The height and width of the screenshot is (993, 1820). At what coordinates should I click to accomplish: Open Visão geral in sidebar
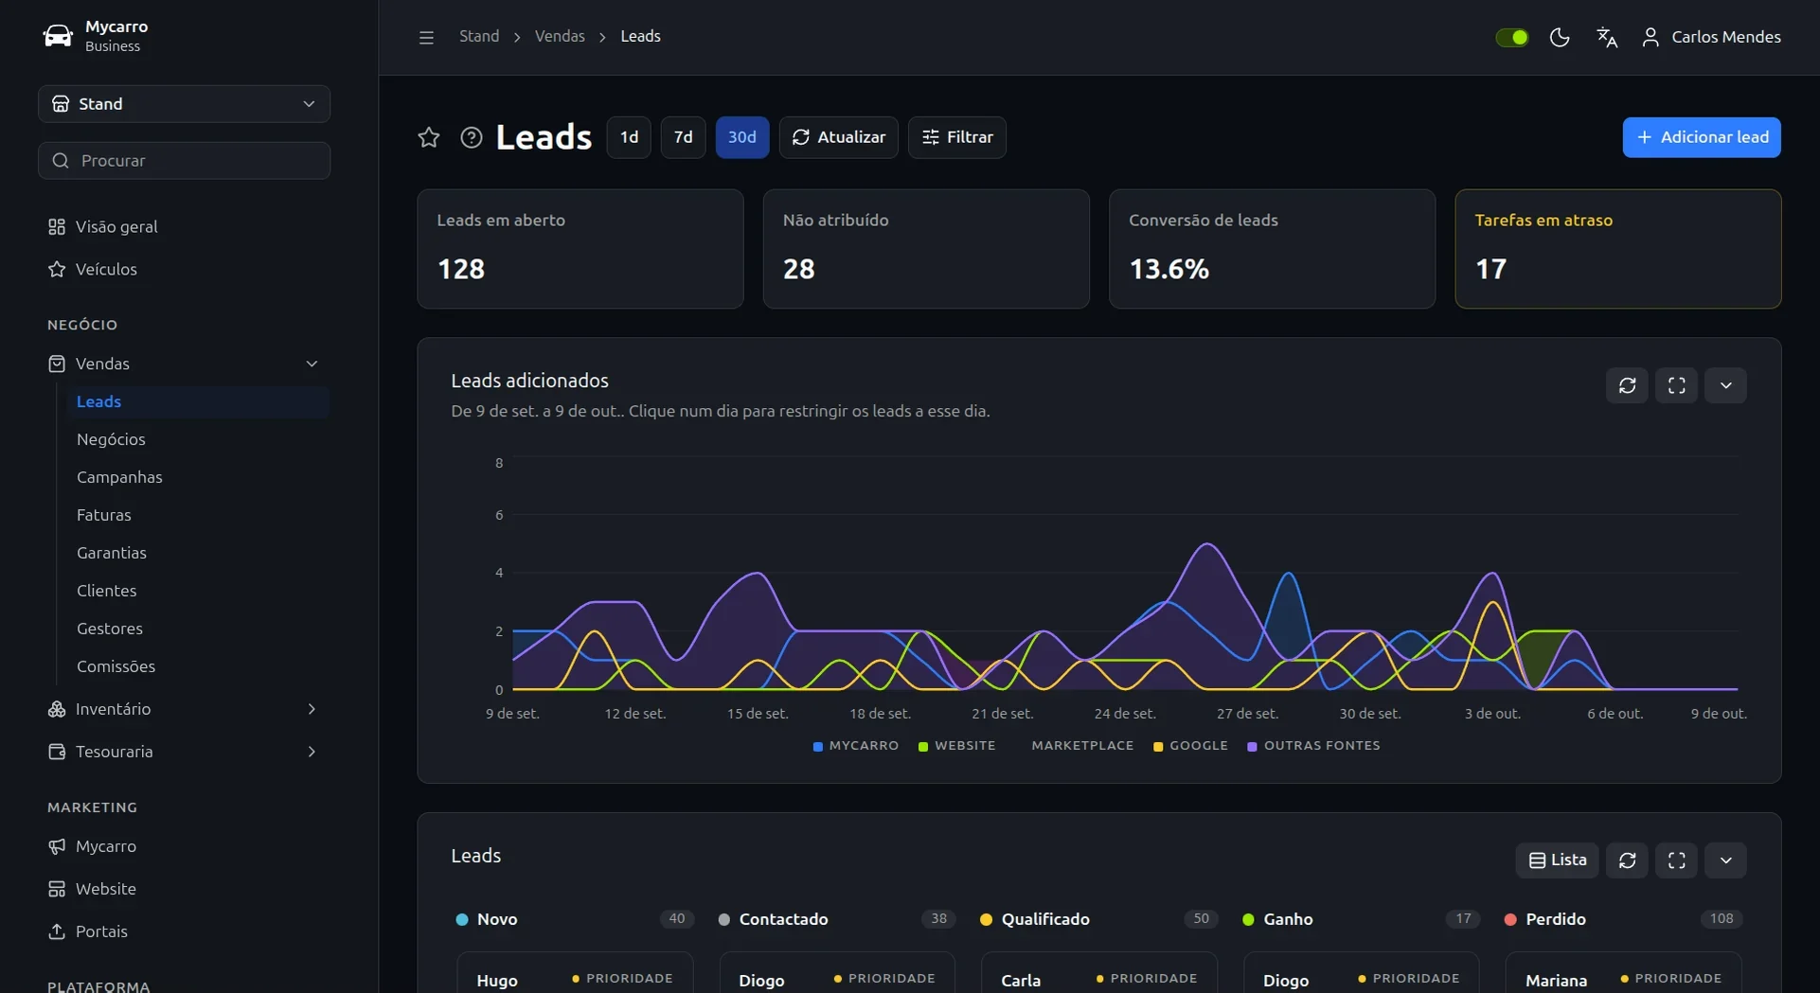[184, 226]
